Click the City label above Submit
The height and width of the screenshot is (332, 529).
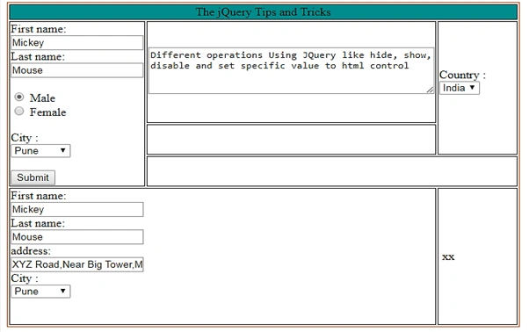(x=25, y=138)
